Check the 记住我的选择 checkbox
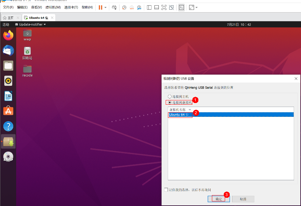 tap(166, 190)
